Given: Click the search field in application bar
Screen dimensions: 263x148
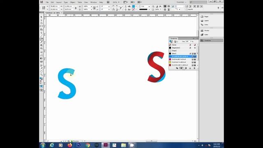Looking at the screenshot, I should tap(198, 2).
